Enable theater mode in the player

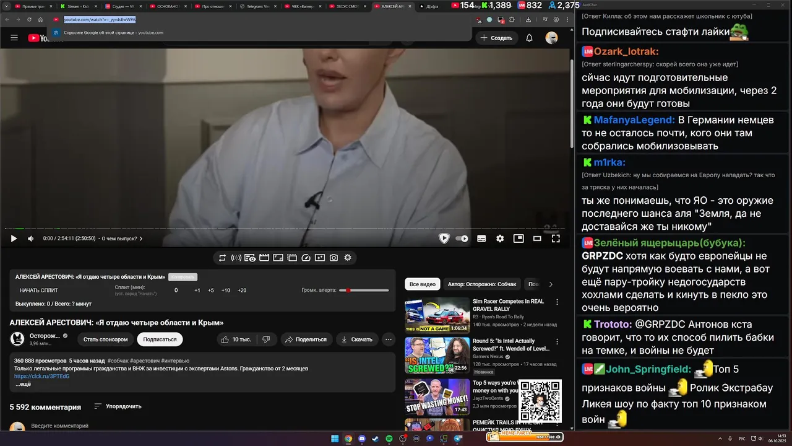(537, 238)
